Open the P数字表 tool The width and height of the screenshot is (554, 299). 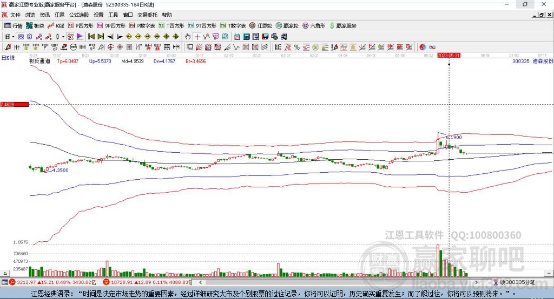click(x=142, y=26)
